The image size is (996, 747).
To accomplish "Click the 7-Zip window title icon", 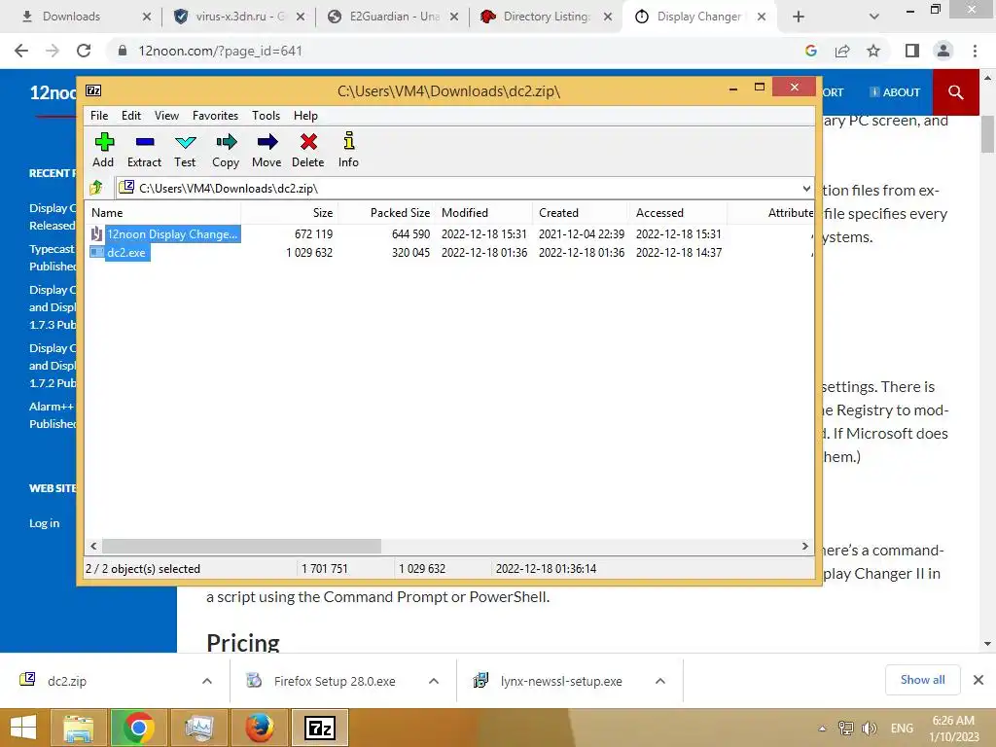I will pyautogui.click(x=93, y=90).
